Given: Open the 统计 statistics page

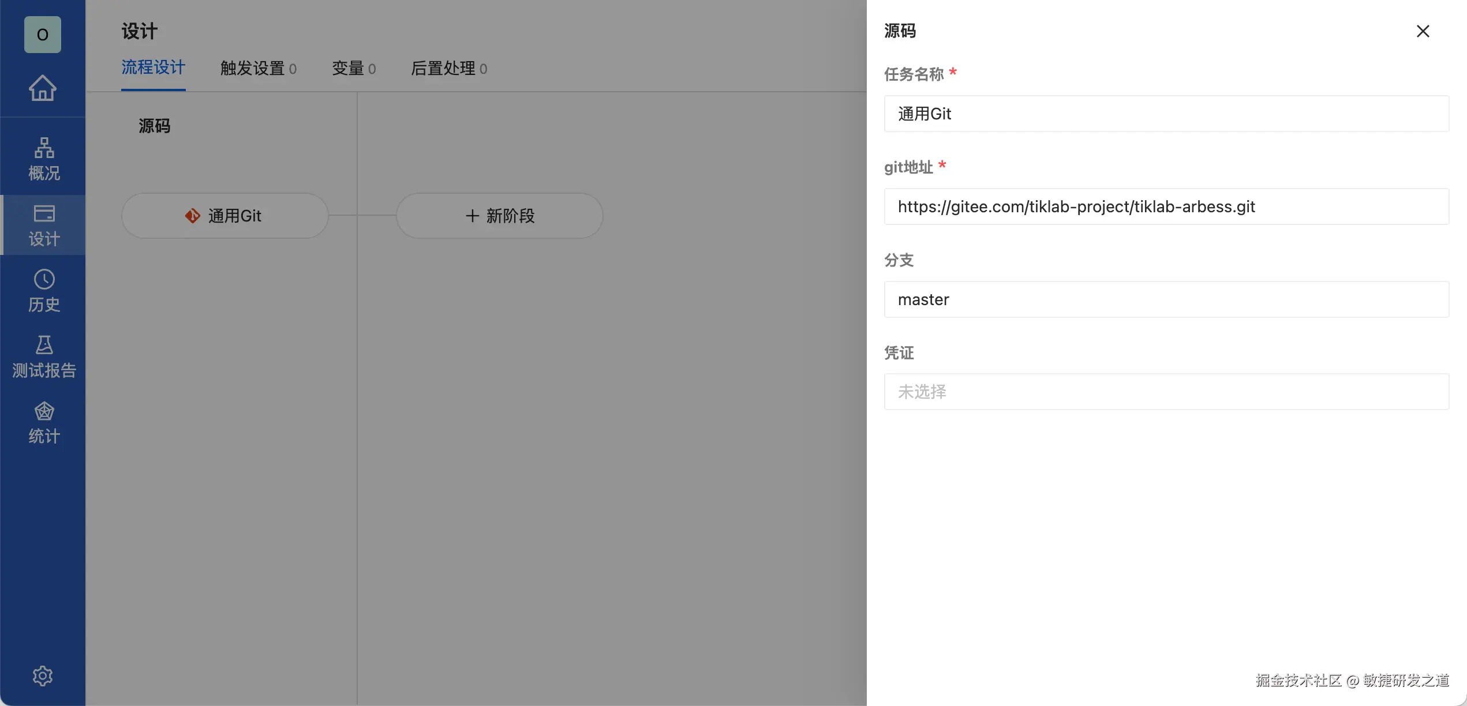Looking at the screenshot, I should pos(44,422).
